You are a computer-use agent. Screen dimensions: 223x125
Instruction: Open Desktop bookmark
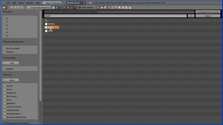(10, 52)
